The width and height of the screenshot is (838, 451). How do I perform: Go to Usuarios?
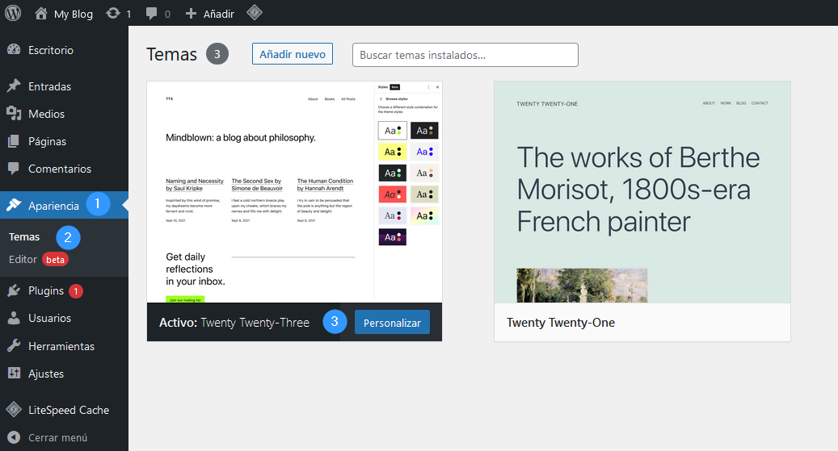point(64,318)
